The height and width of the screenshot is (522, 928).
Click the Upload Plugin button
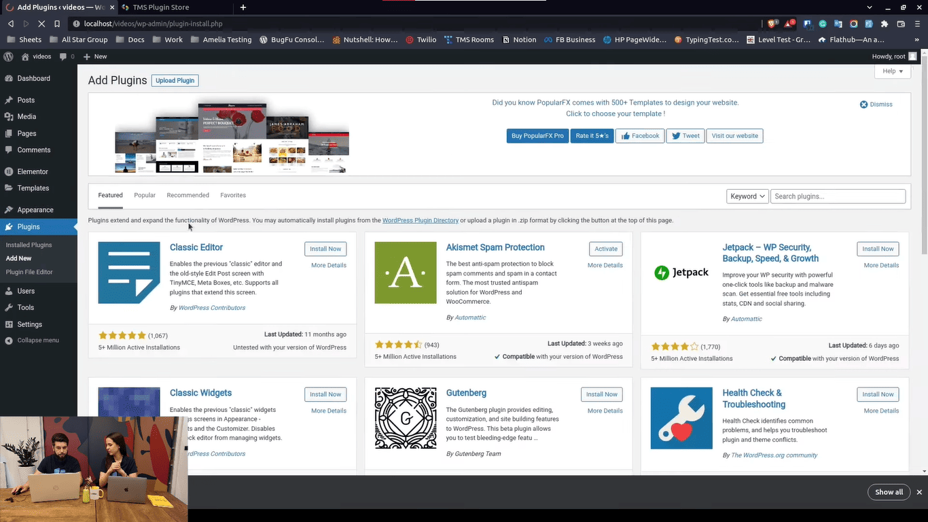click(x=175, y=80)
